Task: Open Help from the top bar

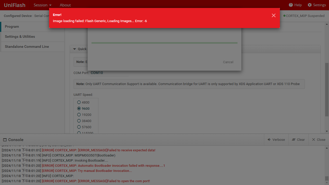Action: 295,5
